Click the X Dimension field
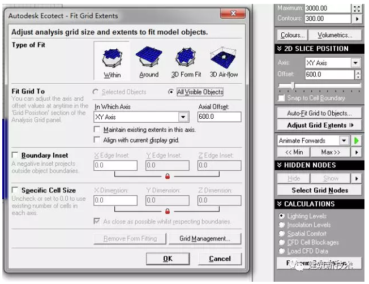Screen dimensions: 369x284 (115, 200)
